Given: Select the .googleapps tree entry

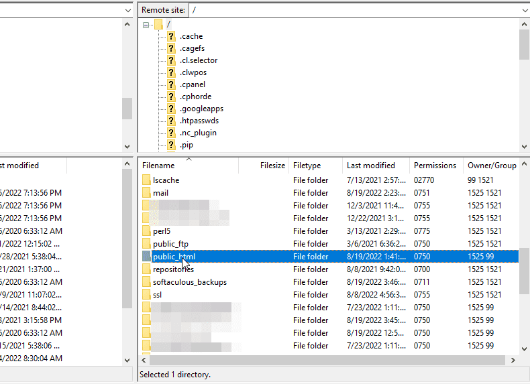Looking at the screenshot, I should pos(201,109).
